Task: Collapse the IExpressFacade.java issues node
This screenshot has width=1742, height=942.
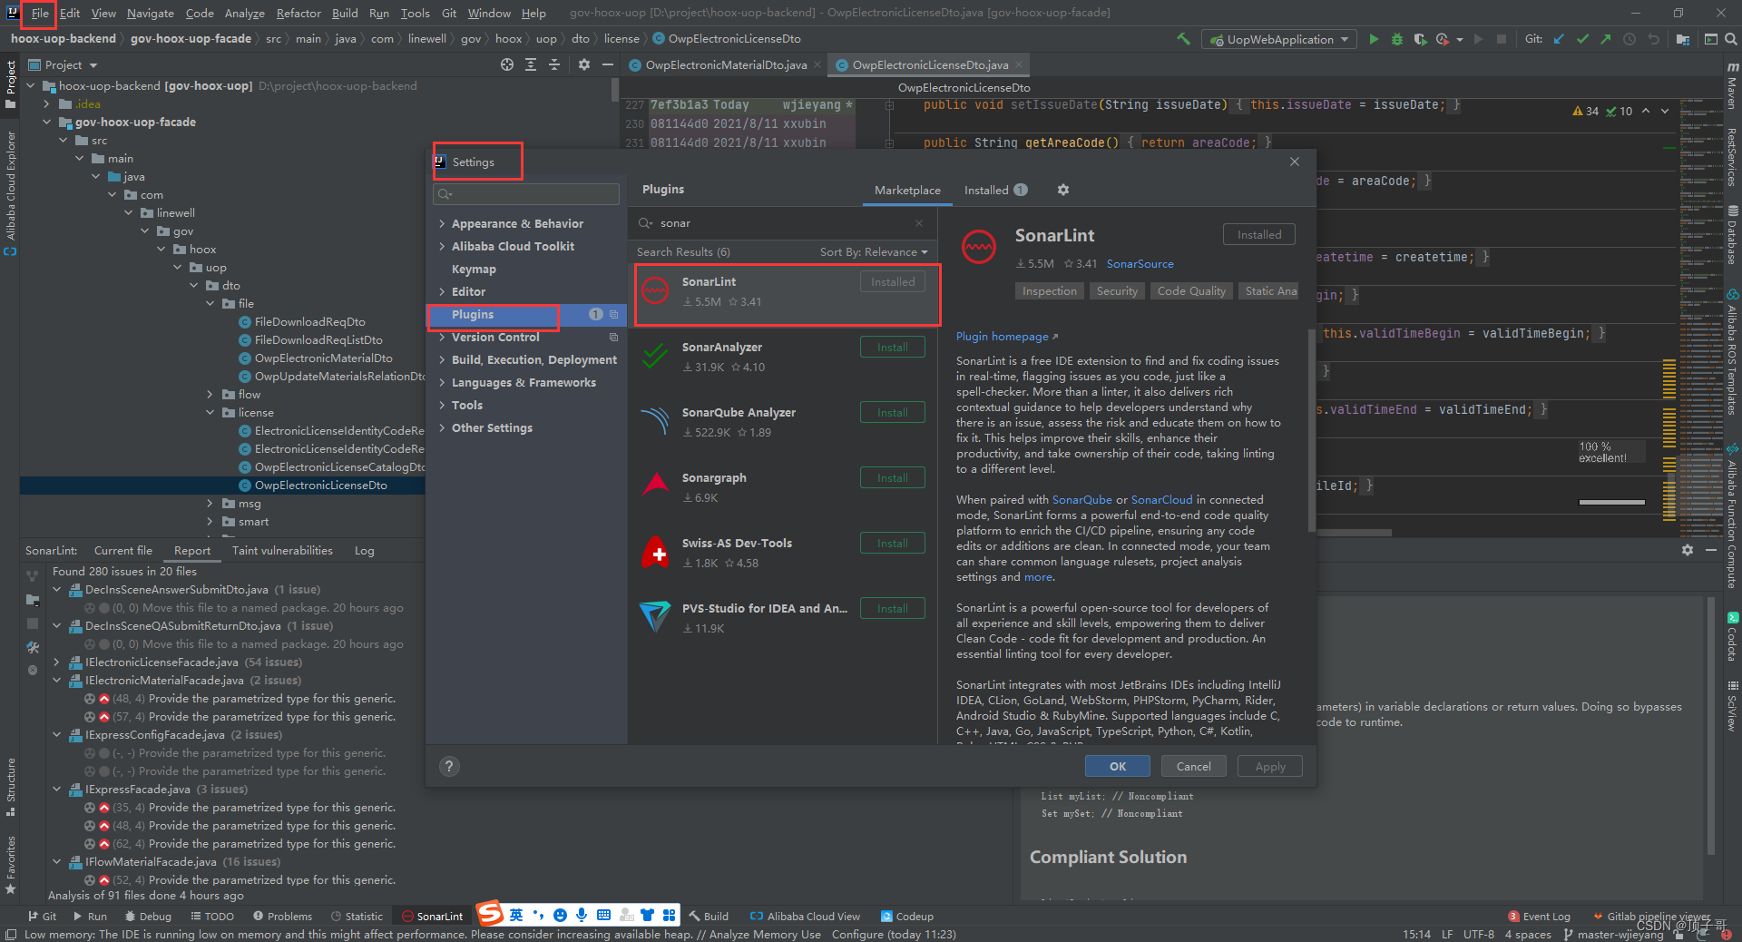Action: coord(57,790)
